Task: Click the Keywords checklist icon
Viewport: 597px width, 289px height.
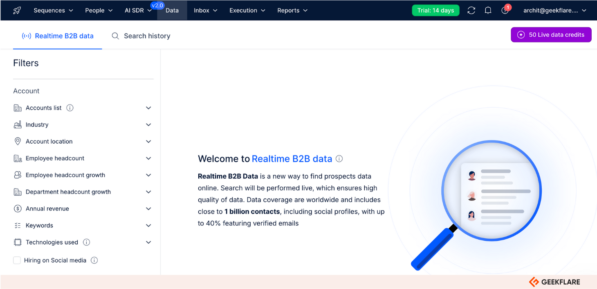Action: [18, 225]
